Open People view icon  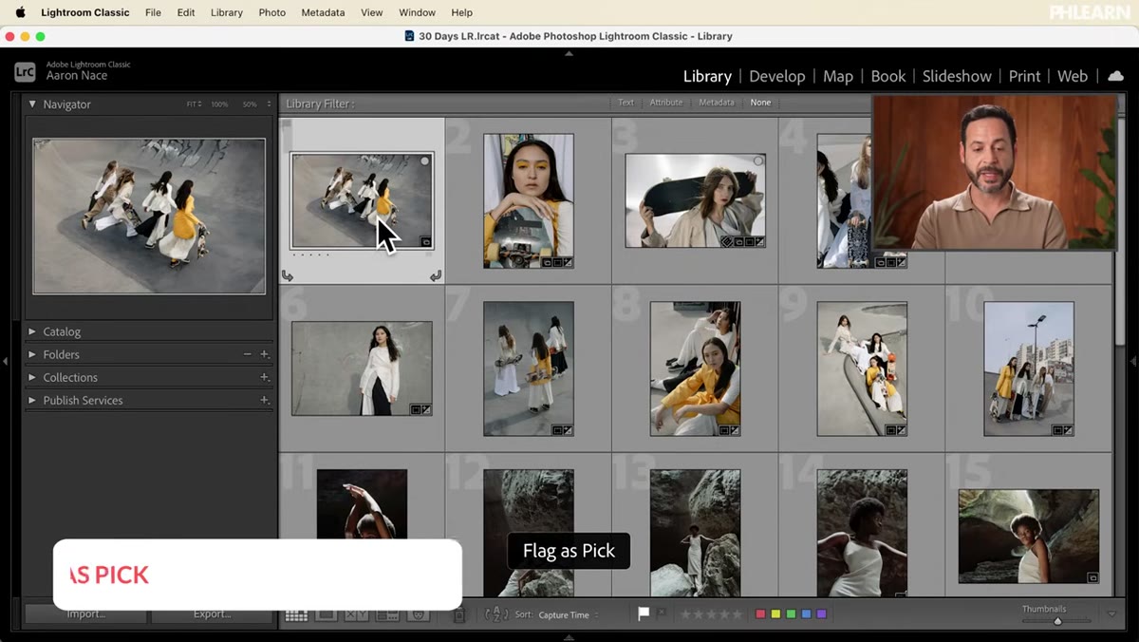[417, 615]
